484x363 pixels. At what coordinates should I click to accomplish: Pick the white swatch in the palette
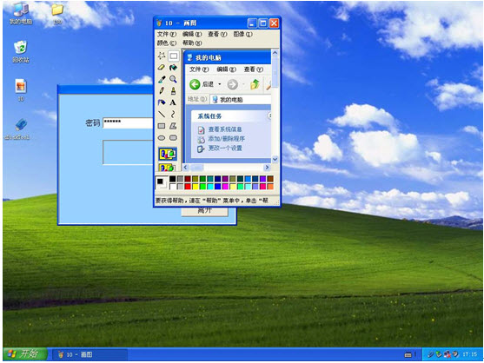[173, 187]
